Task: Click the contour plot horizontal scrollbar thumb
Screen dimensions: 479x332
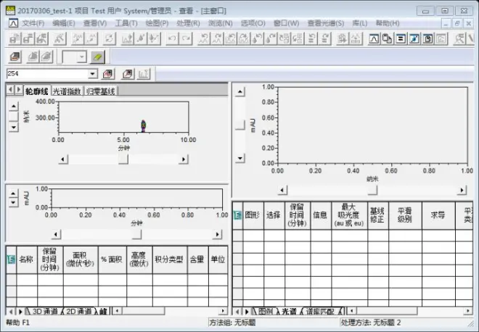Action: [123, 159]
